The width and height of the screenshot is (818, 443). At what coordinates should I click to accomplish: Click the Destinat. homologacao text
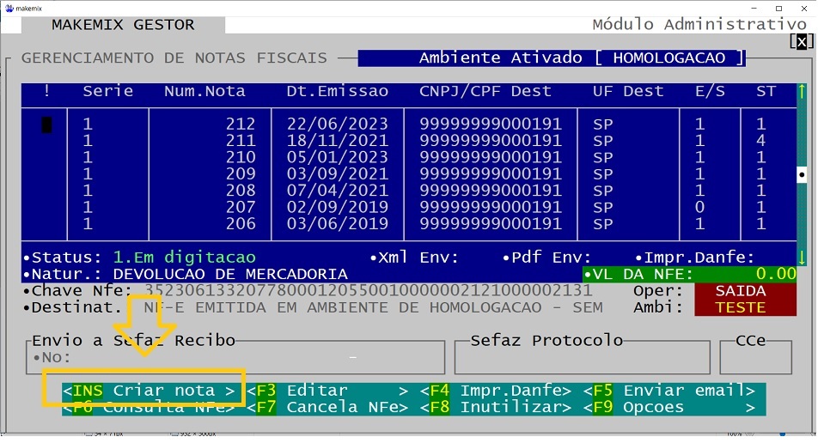tap(373, 307)
